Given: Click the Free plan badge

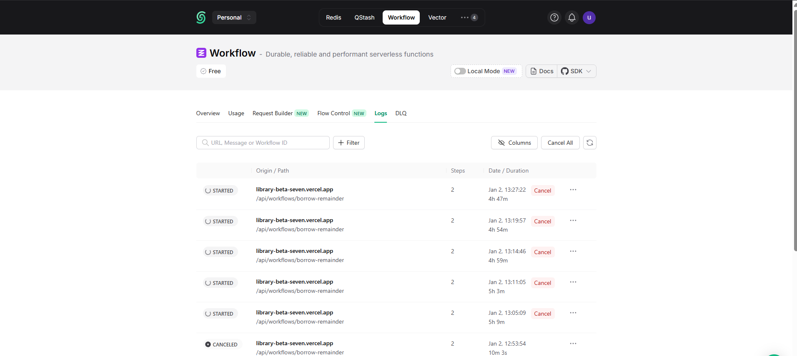Looking at the screenshot, I should tap(211, 71).
